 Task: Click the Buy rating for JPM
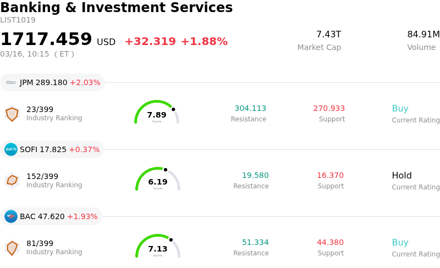(x=400, y=109)
